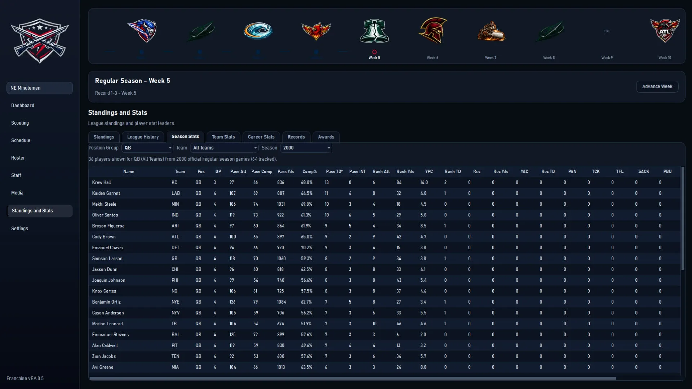Viewport: 692px width, 389px height.
Task: Expand the Team filter dropdown showing All Teams
Action: click(x=225, y=148)
